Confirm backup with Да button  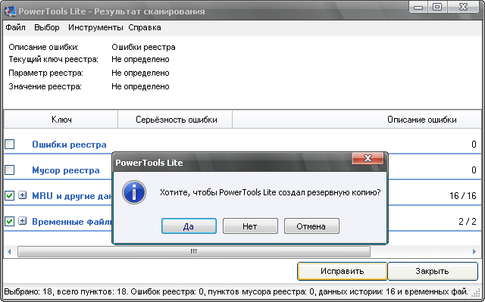pyautogui.click(x=189, y=226)
